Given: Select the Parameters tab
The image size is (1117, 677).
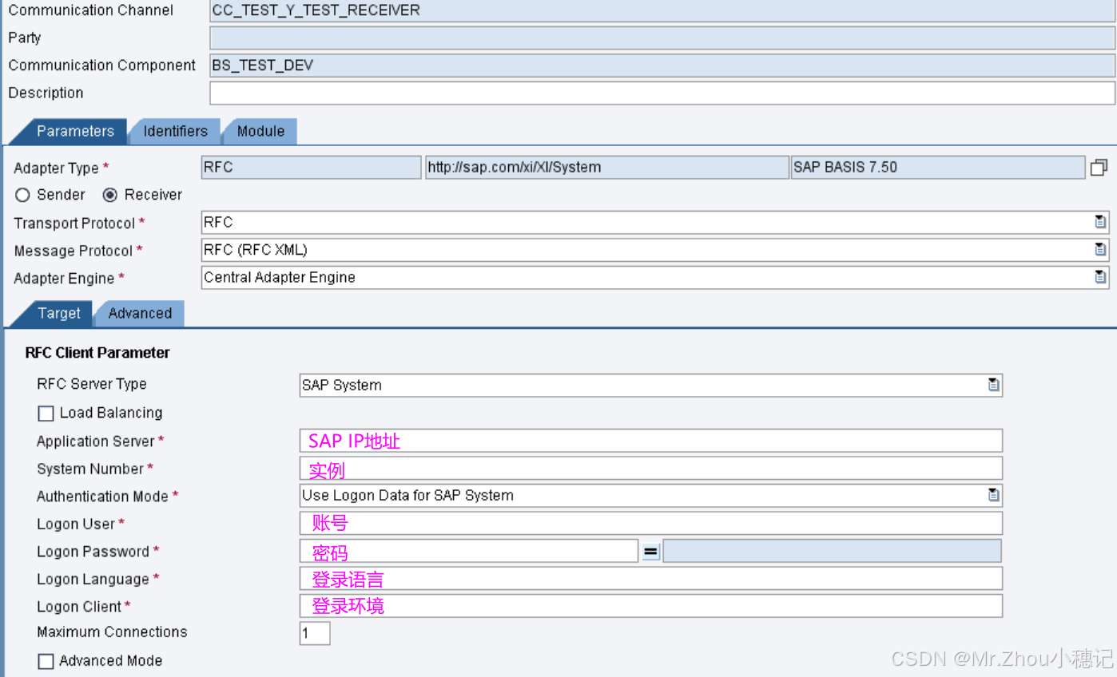Looking at the screenshot, I should (76, 131).
